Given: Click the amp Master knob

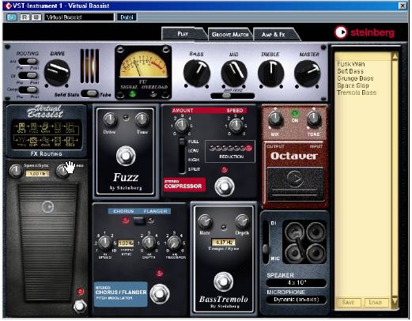Looking at the screenshot, I should click(x=308, y=73).
